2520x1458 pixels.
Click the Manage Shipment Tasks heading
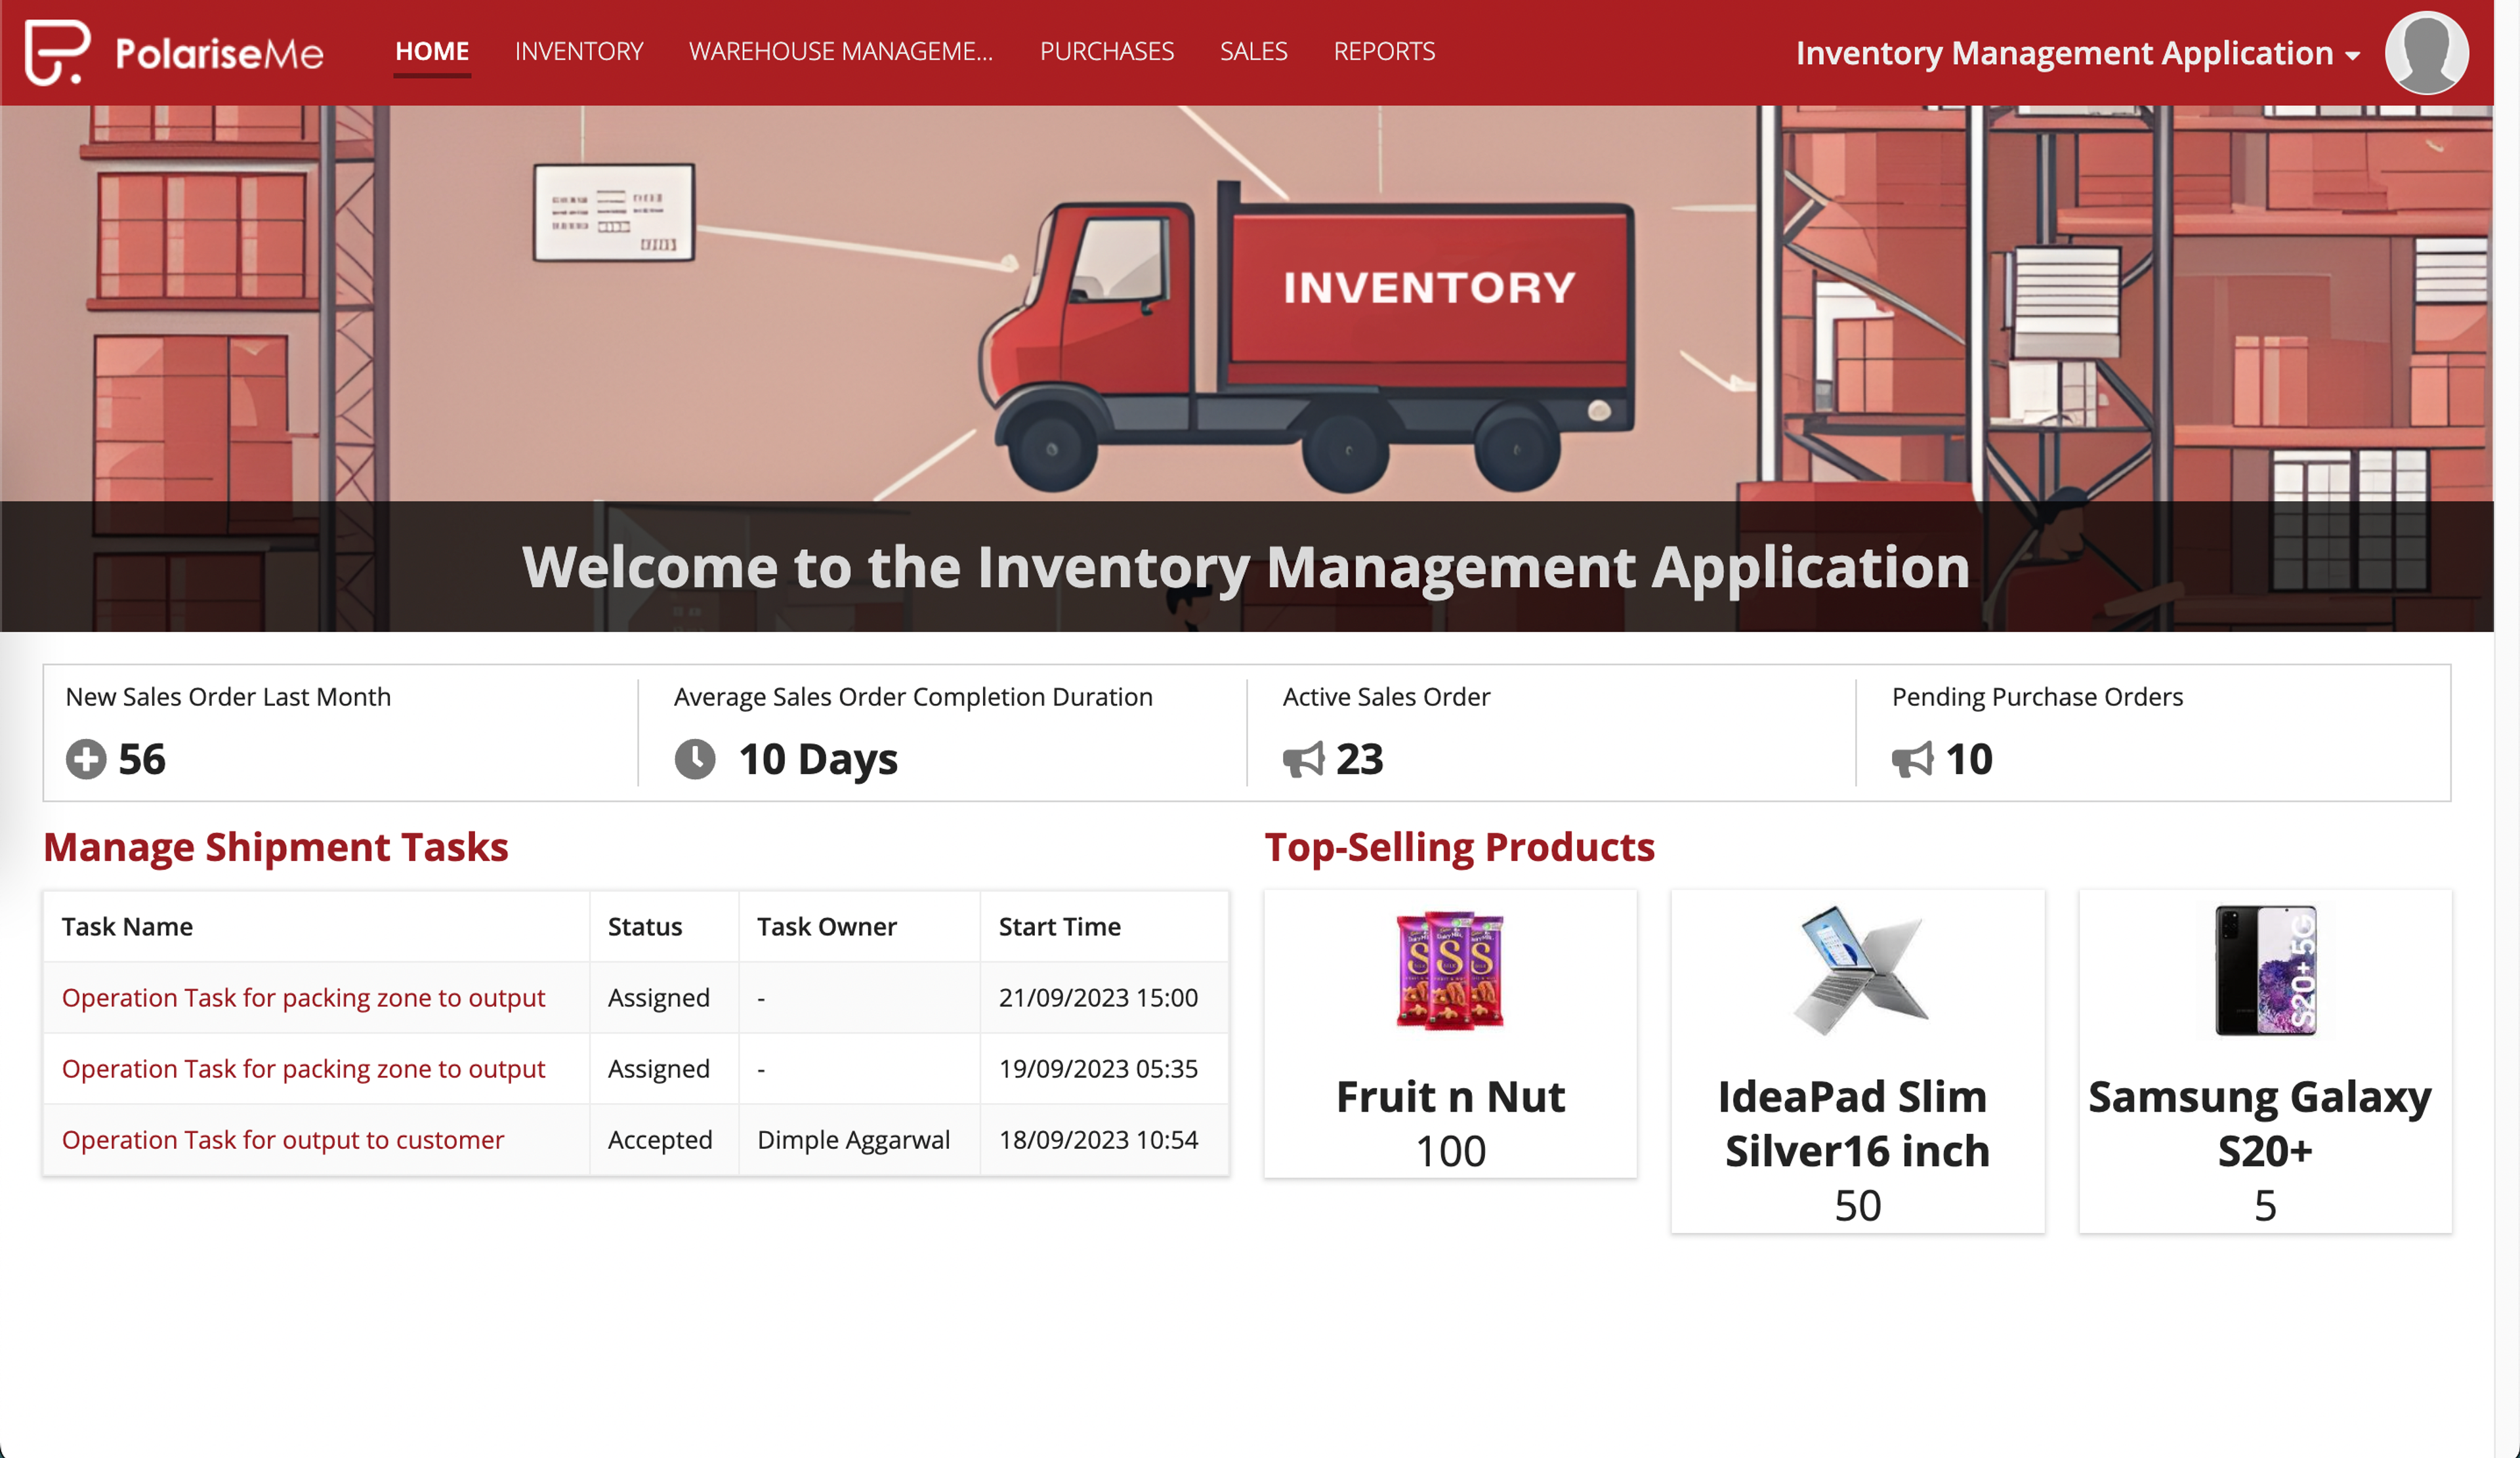coord(276,847)
